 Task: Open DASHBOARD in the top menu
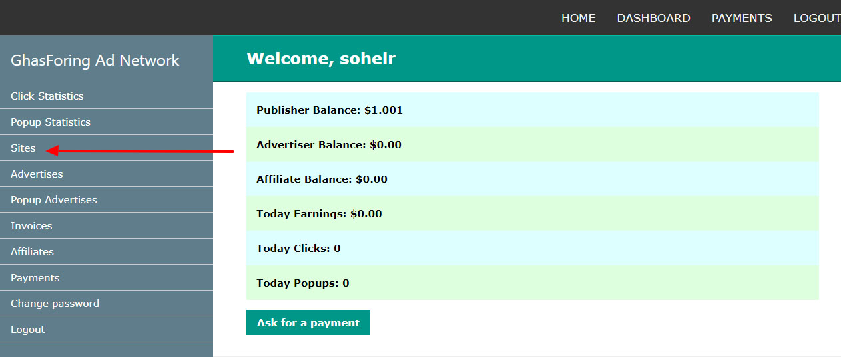click(653, 18)
